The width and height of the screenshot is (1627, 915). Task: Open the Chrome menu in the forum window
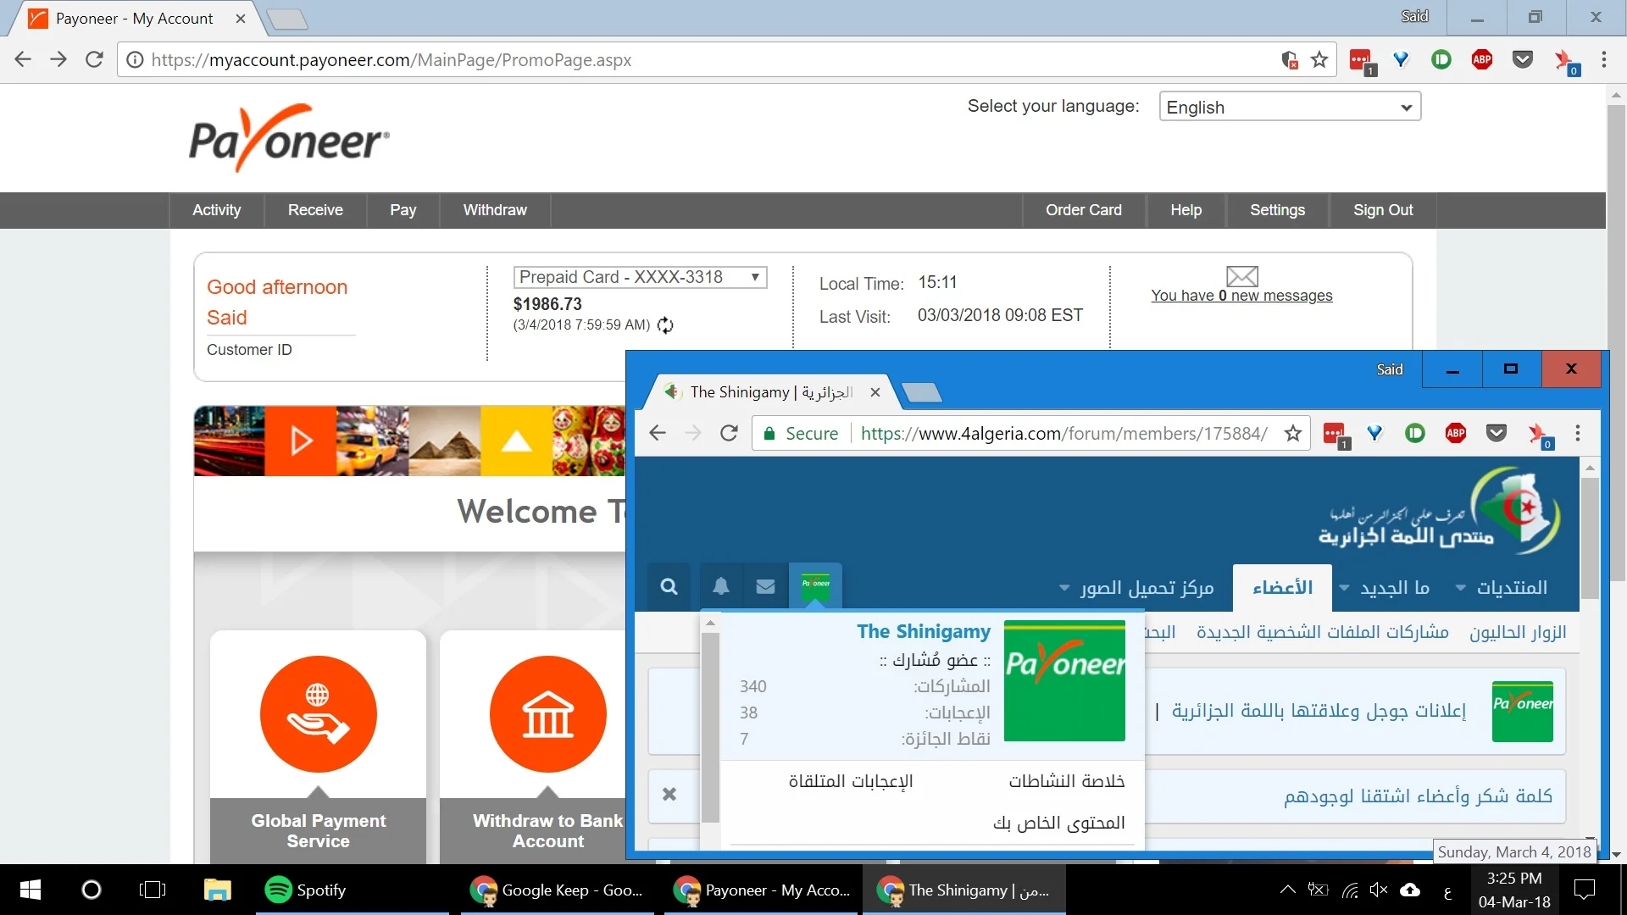[1577, 433]
